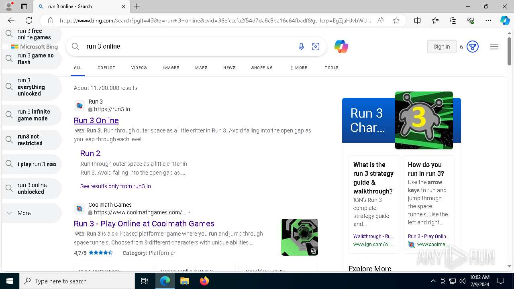Open Task View on the taskbar
The height and width of the screenshot is (289, 514).
(145, 281)
